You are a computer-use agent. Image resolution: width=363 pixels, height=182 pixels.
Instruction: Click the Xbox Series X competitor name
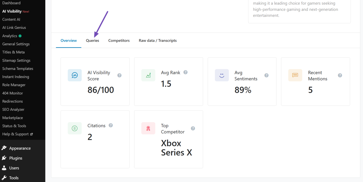point(177,148)
